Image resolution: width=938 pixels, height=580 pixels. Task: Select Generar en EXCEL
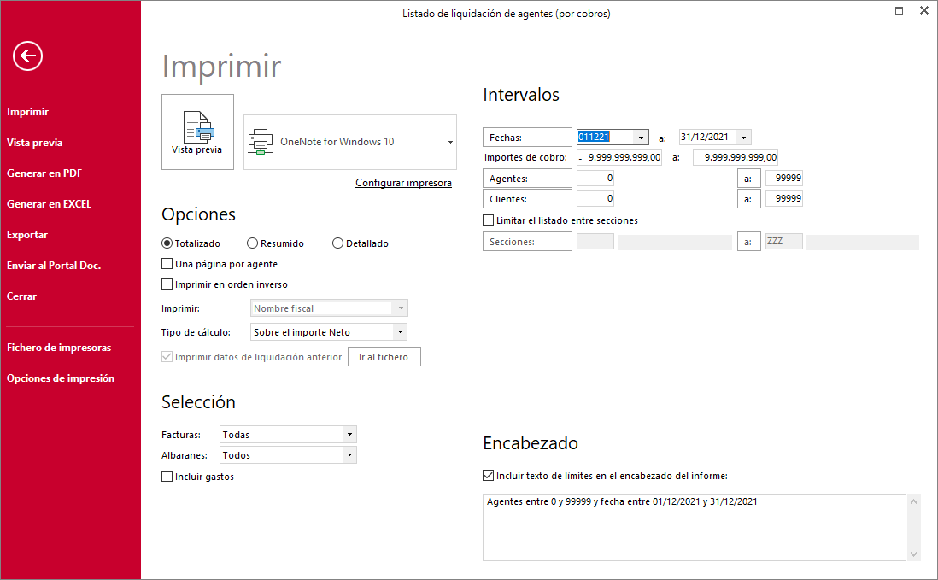[49, 204]
